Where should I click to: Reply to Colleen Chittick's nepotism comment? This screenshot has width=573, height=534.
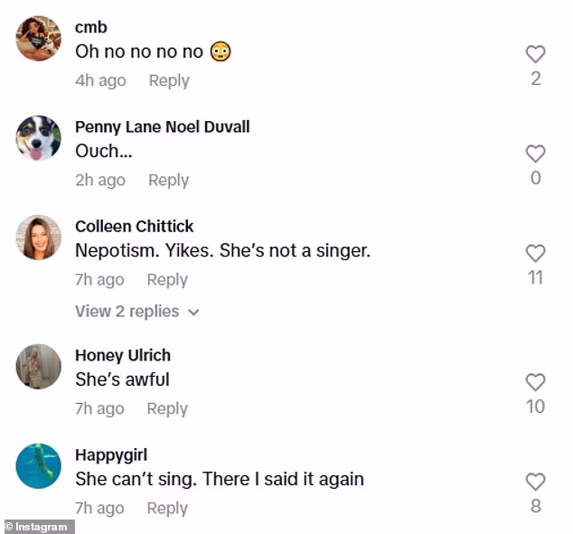pos(167,279)
